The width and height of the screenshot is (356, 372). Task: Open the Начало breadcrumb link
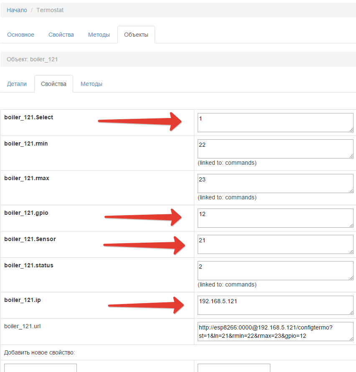coord(17,10)
